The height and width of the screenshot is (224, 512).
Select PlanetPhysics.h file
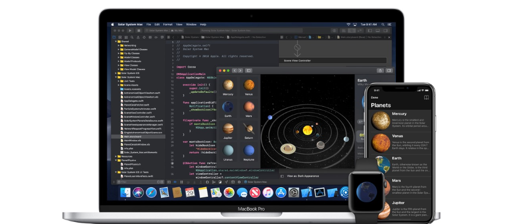pos(130,164)
